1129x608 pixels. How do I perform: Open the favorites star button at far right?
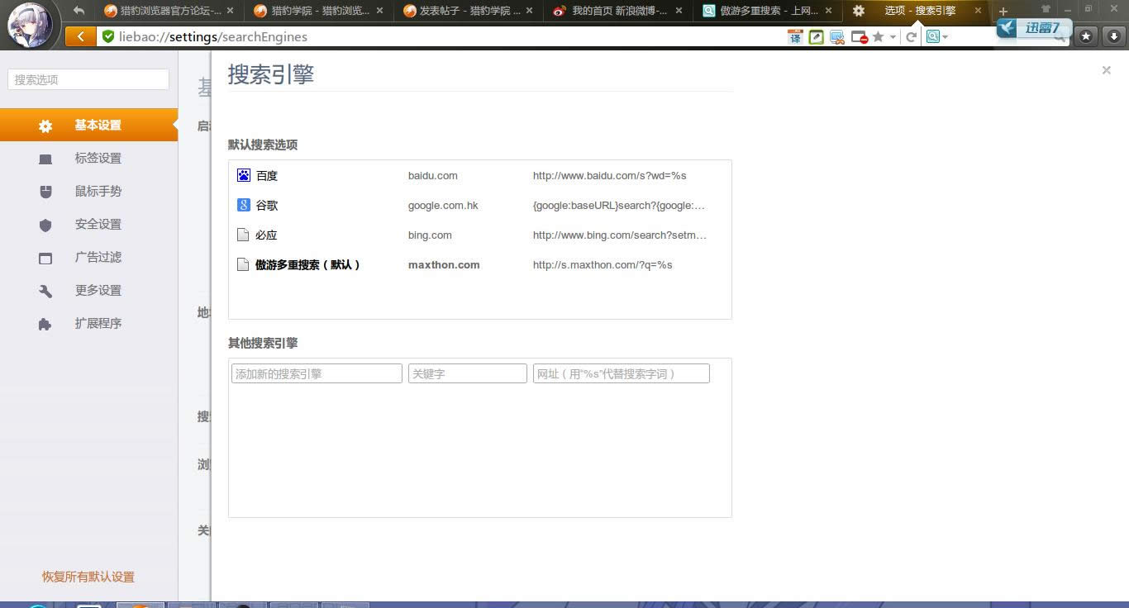pos(1086,36)
